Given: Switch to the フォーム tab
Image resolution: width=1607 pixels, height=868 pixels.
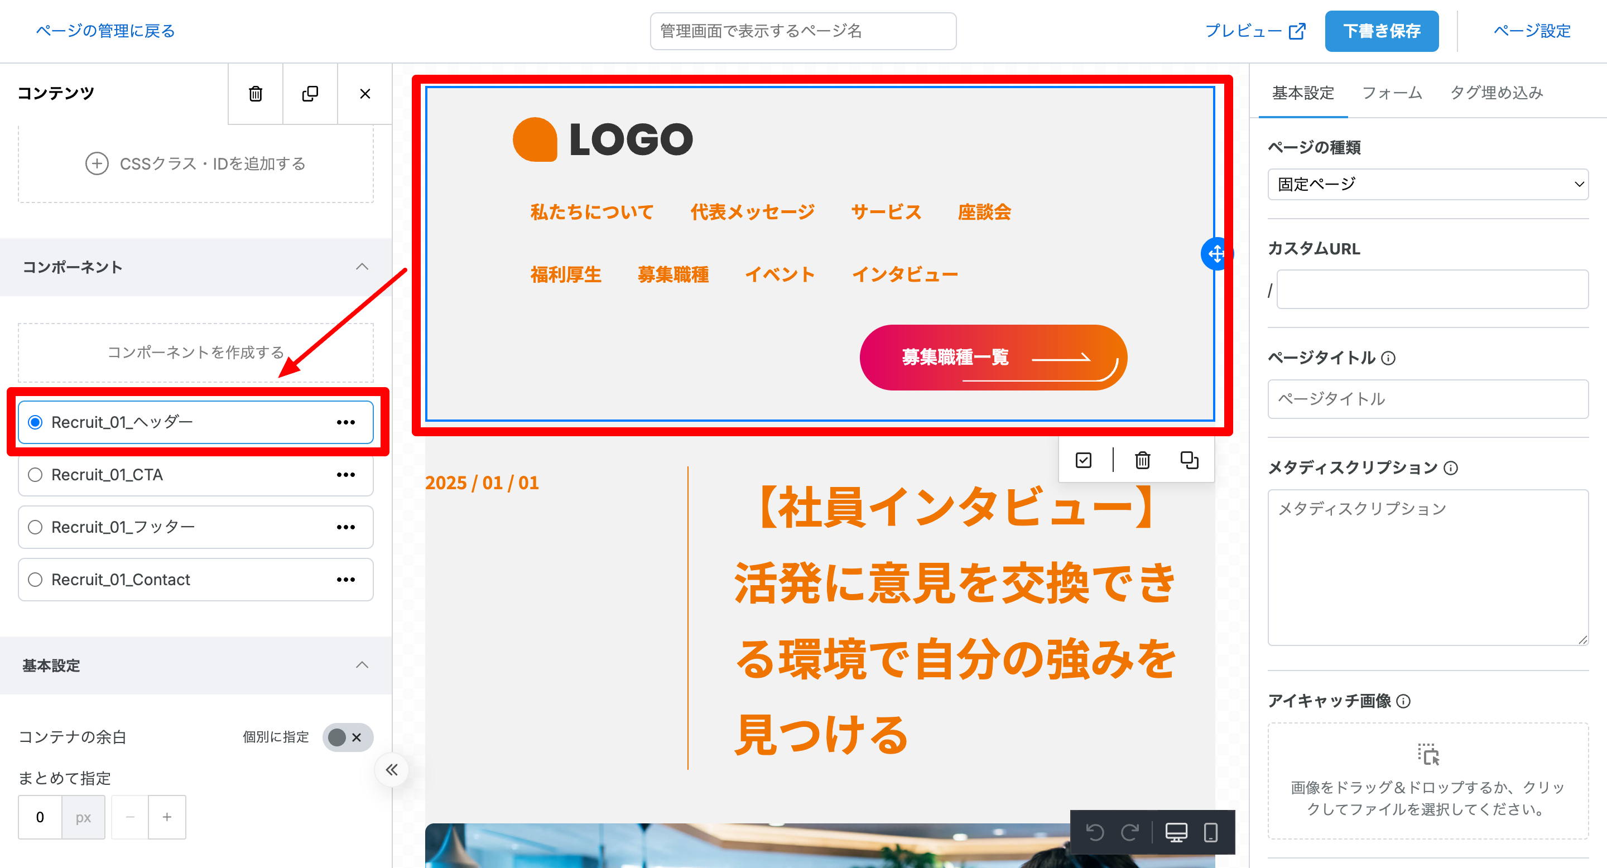Looking at the screenshot, I should point(1392,93).
